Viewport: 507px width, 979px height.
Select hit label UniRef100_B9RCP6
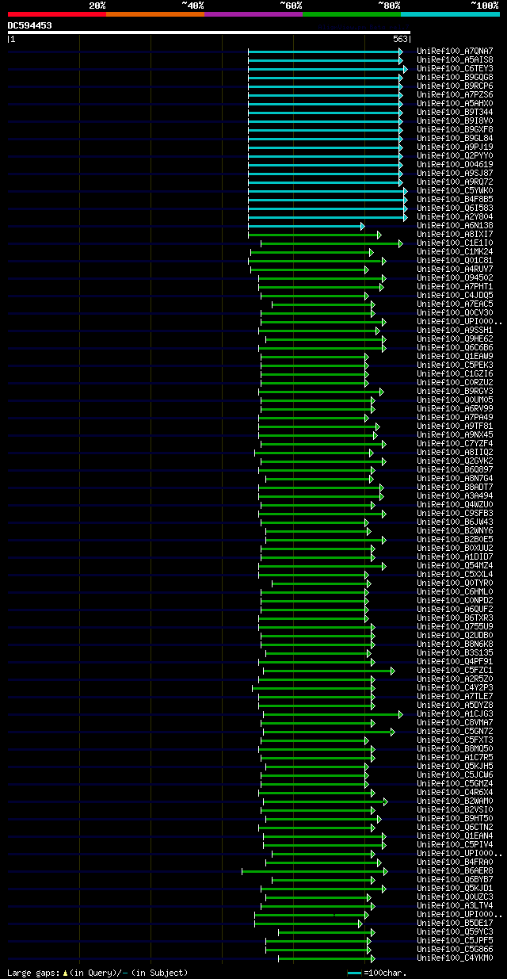point(455,86)
